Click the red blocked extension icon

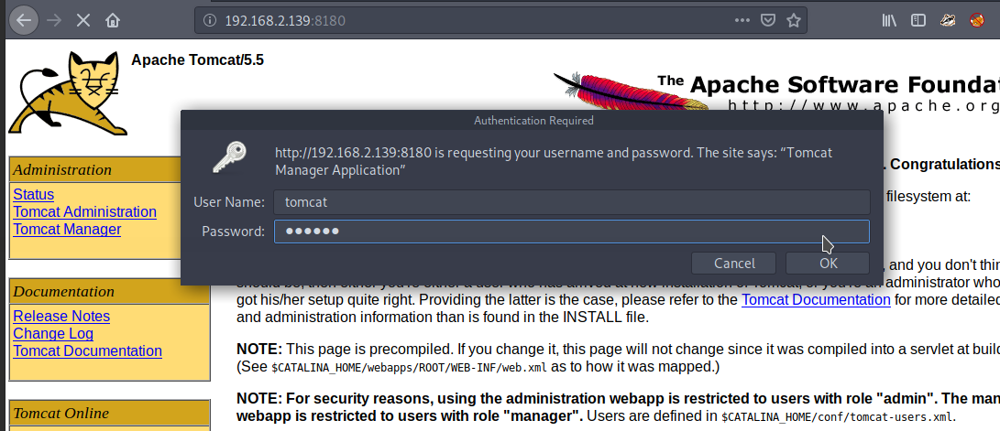tap(976, 20)
